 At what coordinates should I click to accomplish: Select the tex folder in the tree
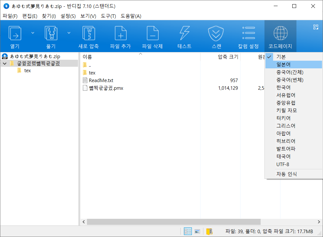[28, 71]
